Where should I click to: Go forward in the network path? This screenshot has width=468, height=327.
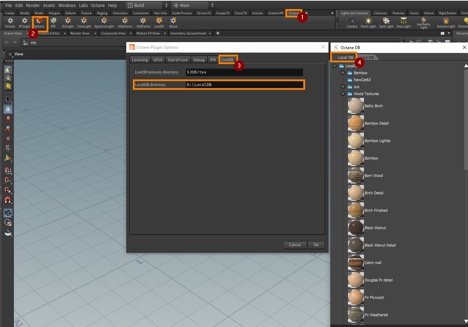[15, 42]
